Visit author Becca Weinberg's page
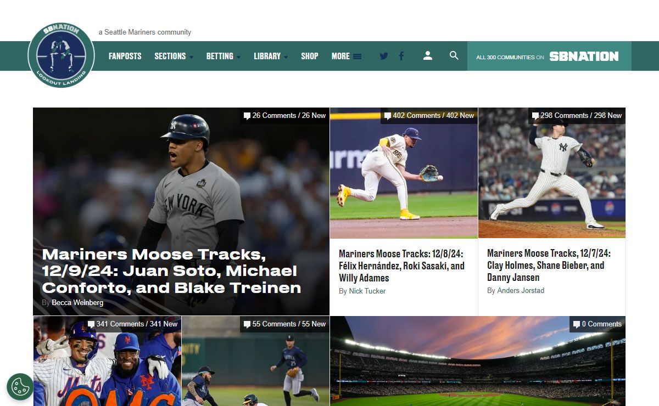This screenshot has width=659, height=406. [x=77, y=302]
